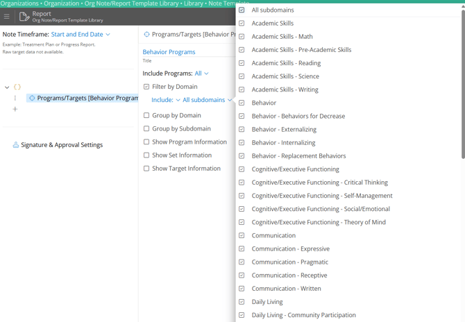465x322 pixels.
Task: Open the three-dot menu beside Programs/Targets
Action: coord(15,99)
